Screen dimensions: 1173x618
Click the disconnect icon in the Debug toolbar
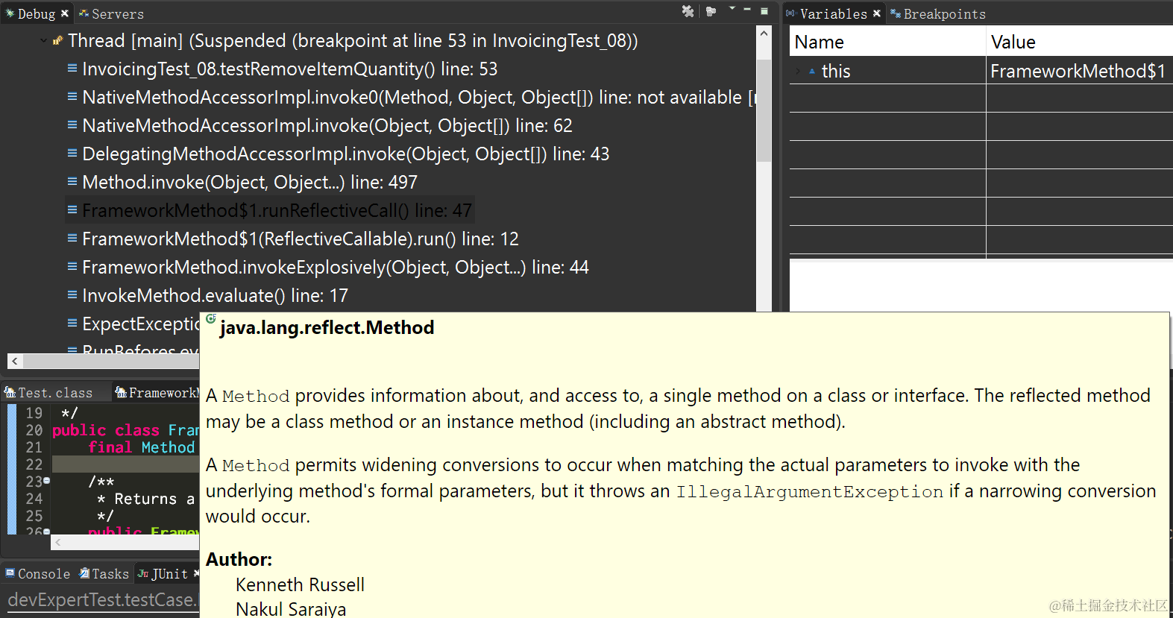coord(711,11)
